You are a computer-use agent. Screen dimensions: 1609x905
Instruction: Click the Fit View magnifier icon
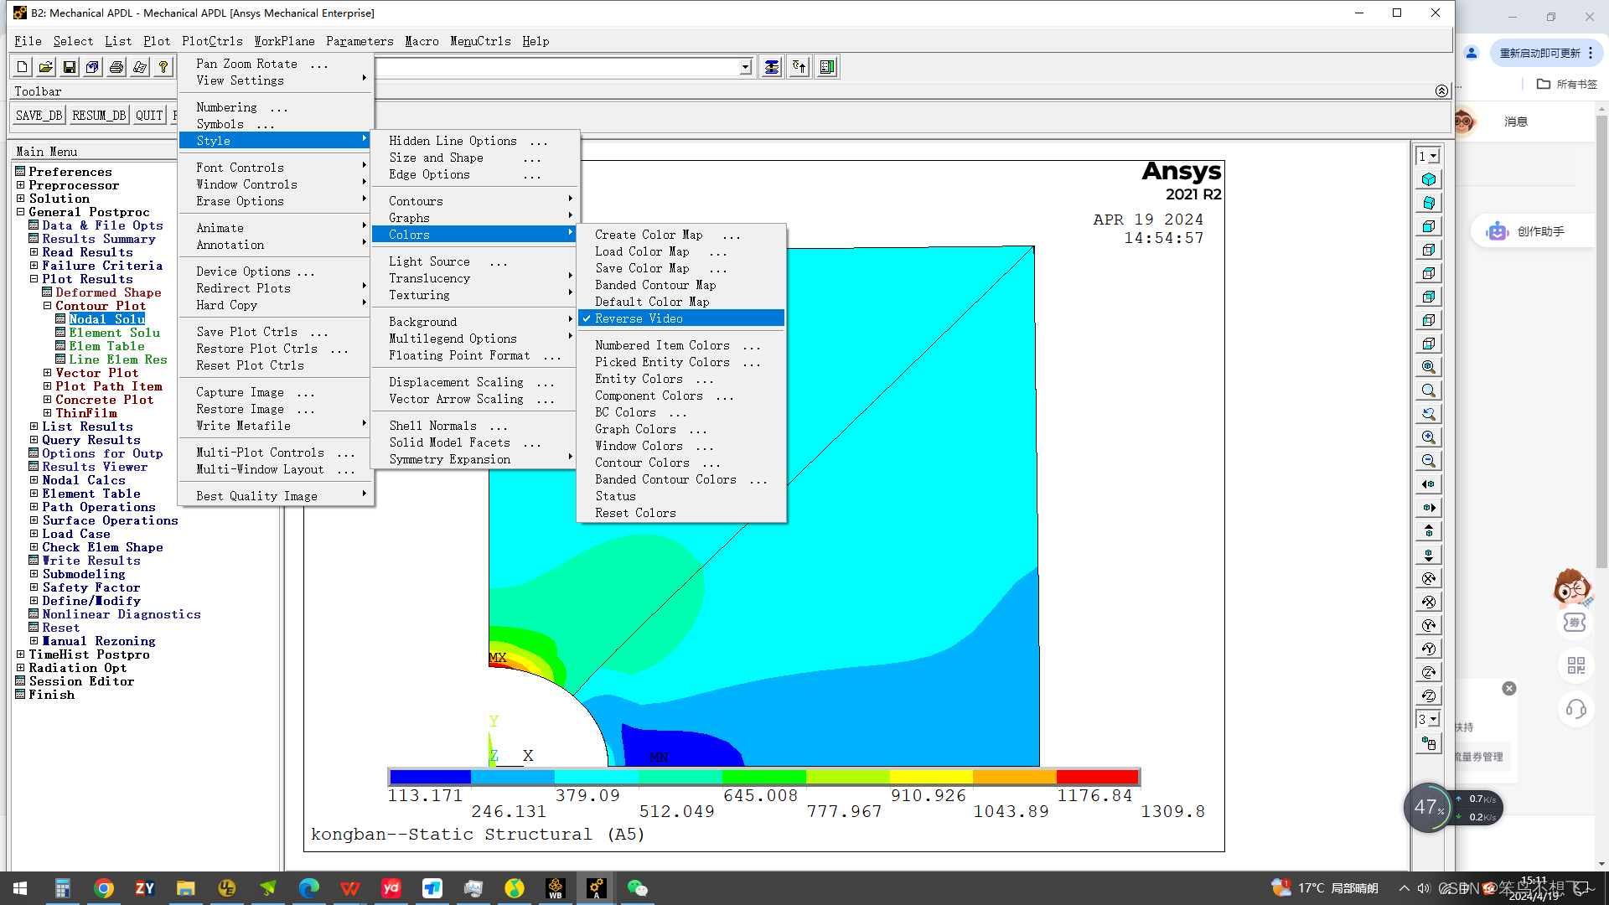click(x=1429, y=367)
